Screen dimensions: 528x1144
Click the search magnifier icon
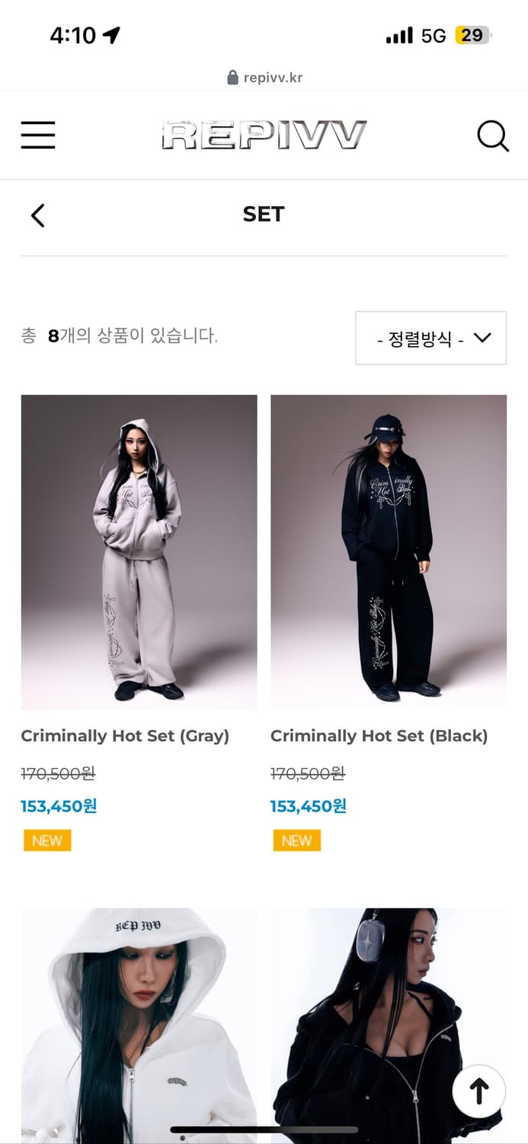[x=494, y=135]
